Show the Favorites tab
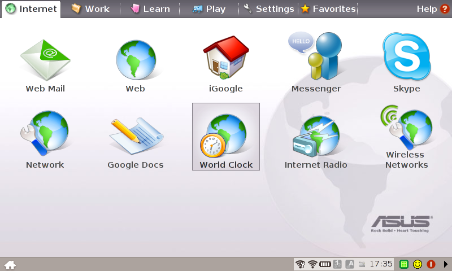The height and width of the screenshot is (271, 452). [328, 9]
